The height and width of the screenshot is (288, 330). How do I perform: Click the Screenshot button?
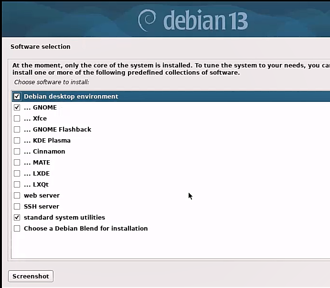point(31,277)
